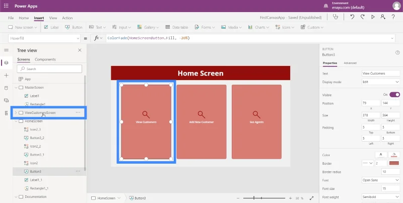Click the Tree view search box
This screenshot has height=203, width=403.
[49, 69]
